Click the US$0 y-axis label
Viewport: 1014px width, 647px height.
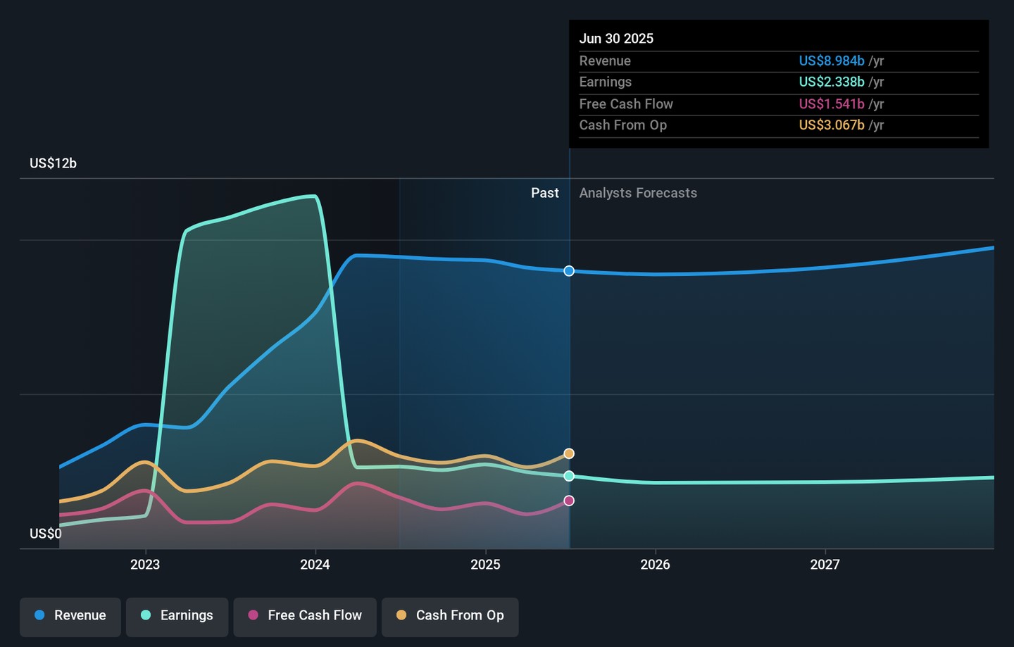(45, 534)
